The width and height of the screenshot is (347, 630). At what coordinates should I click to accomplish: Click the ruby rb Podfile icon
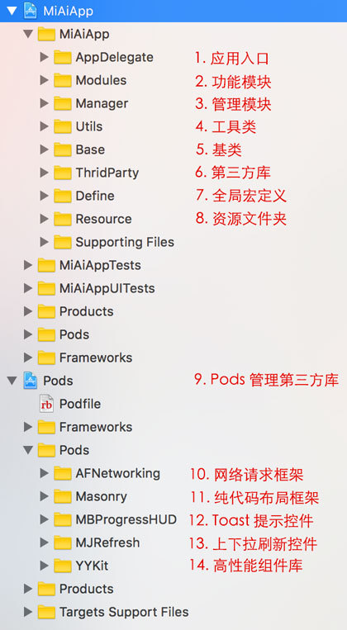[46, 404]
